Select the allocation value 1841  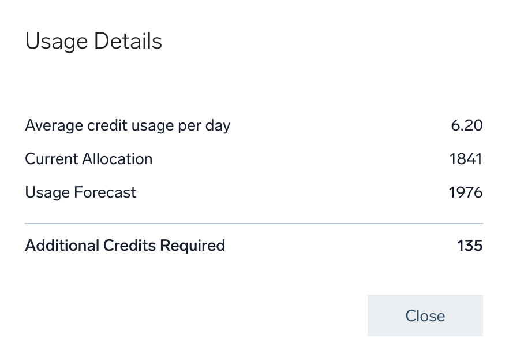point(466,159)
